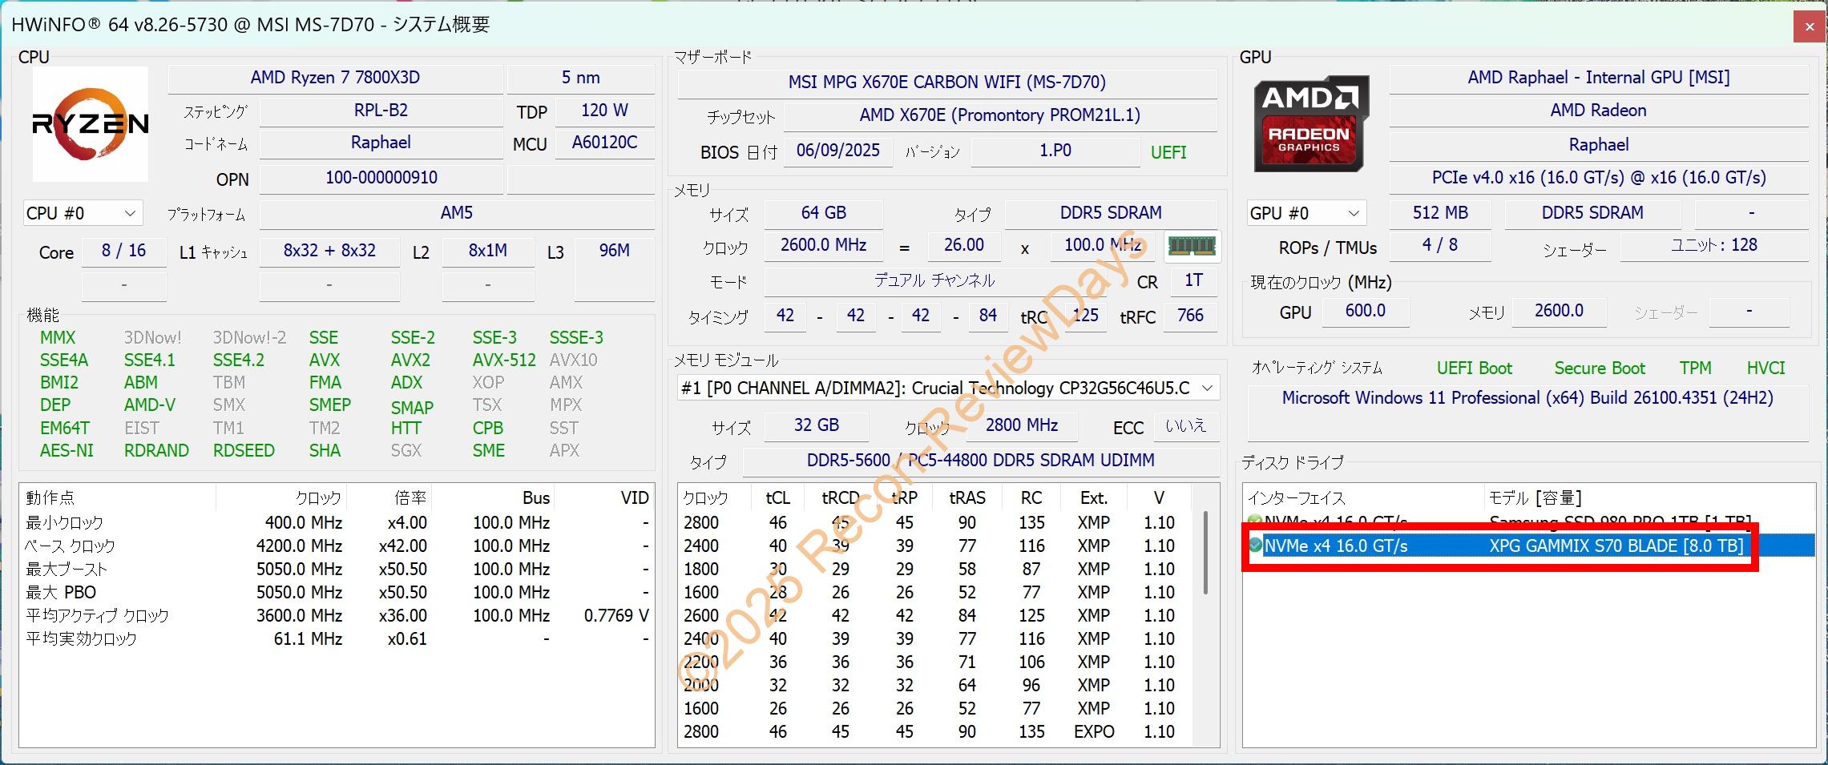Click the AMD Raphael Internal GPU name field

[x=1598, y=78]
